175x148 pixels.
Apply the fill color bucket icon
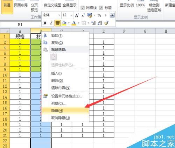click(64, 23)
